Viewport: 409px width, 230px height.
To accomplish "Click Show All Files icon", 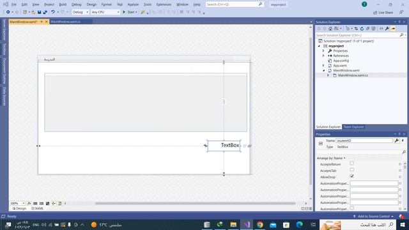I will click(373, 28).
